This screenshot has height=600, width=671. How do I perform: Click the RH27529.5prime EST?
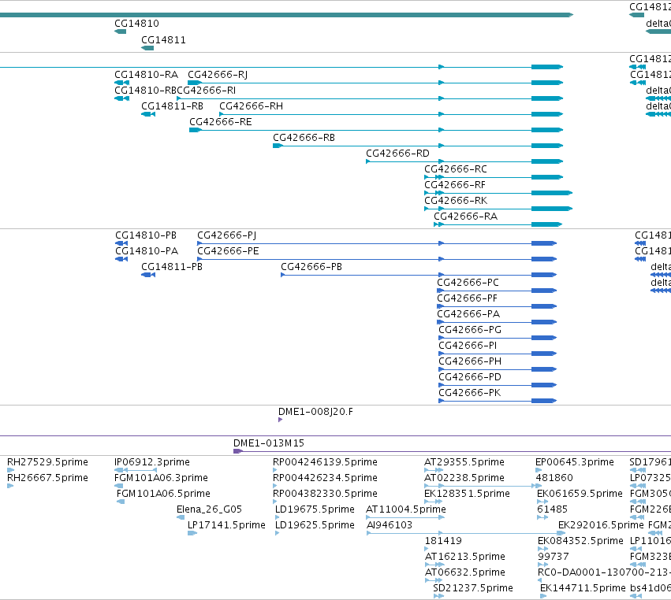(x=47, y=462)
